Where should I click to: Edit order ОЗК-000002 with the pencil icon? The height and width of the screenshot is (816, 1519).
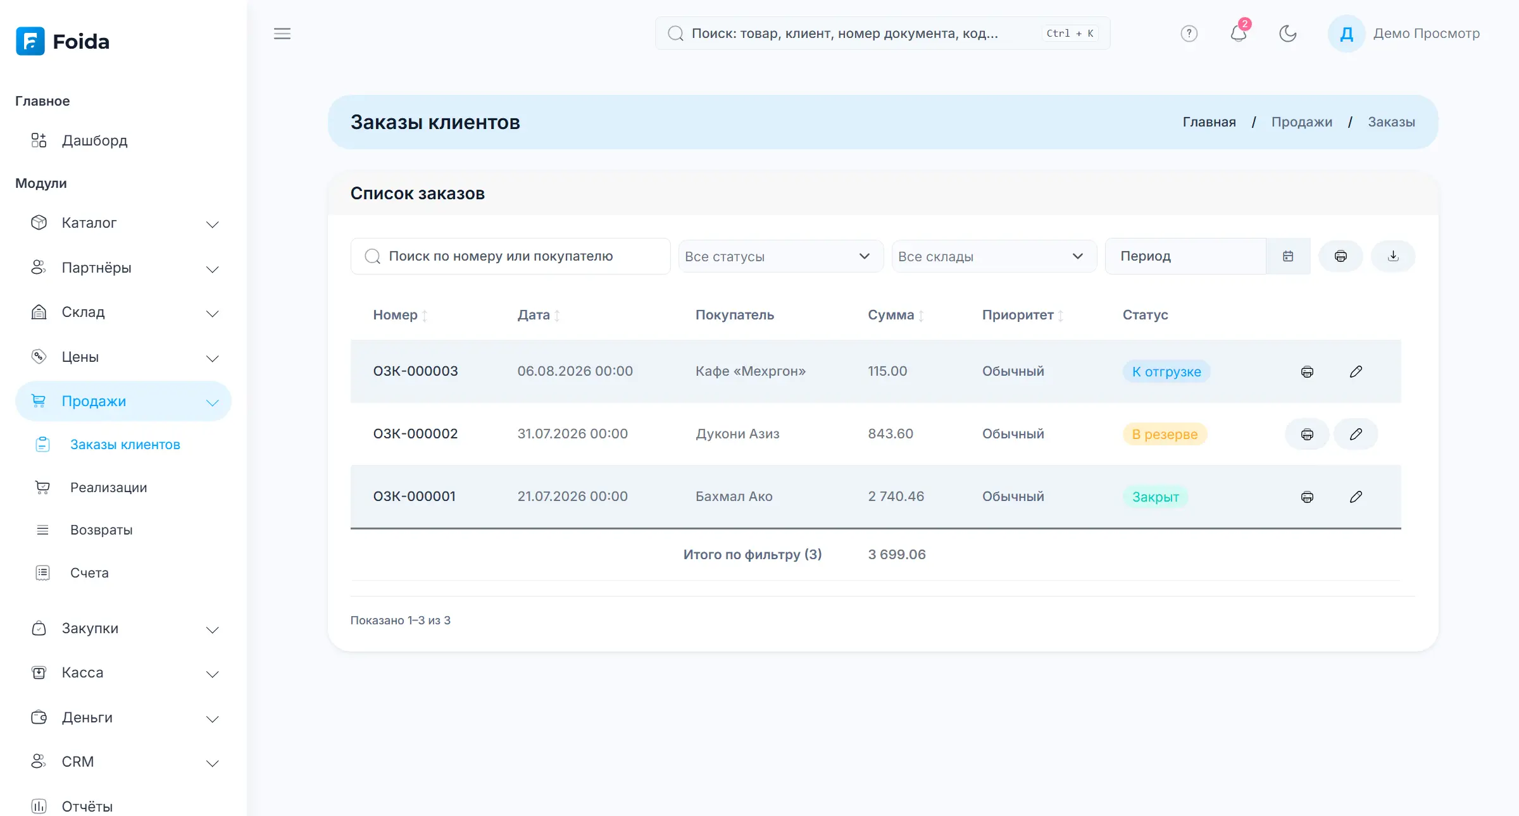(1356, 434)
